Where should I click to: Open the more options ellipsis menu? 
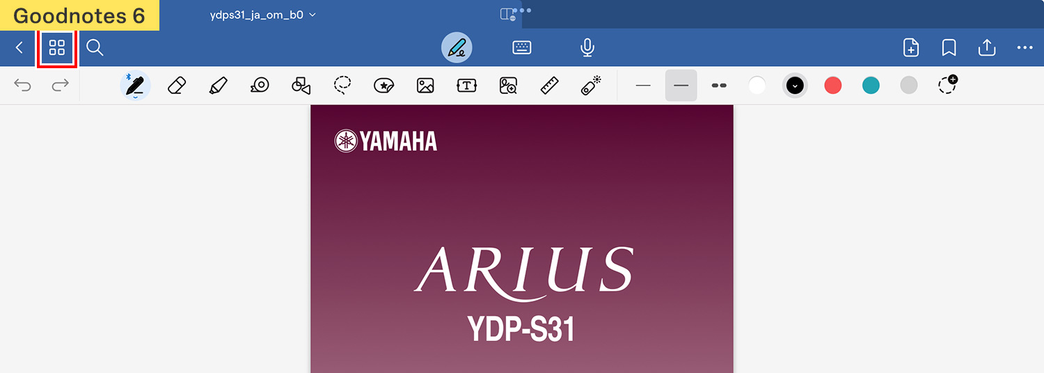pyautogui.click(x=1025, y=48)
